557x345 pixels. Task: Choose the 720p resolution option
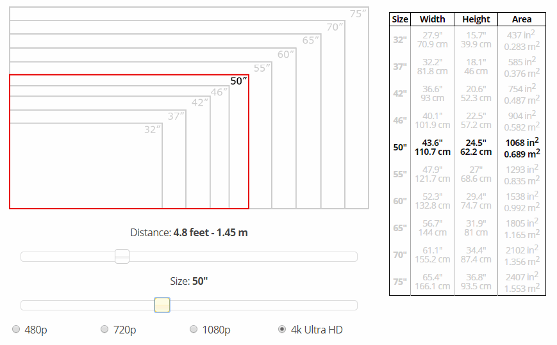point(104,330)
